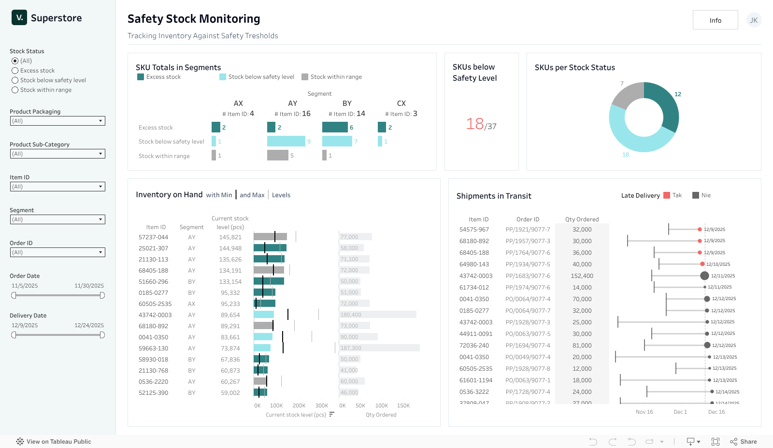
Task: Enter full screen mode
Action: click(x=716, y=442)
